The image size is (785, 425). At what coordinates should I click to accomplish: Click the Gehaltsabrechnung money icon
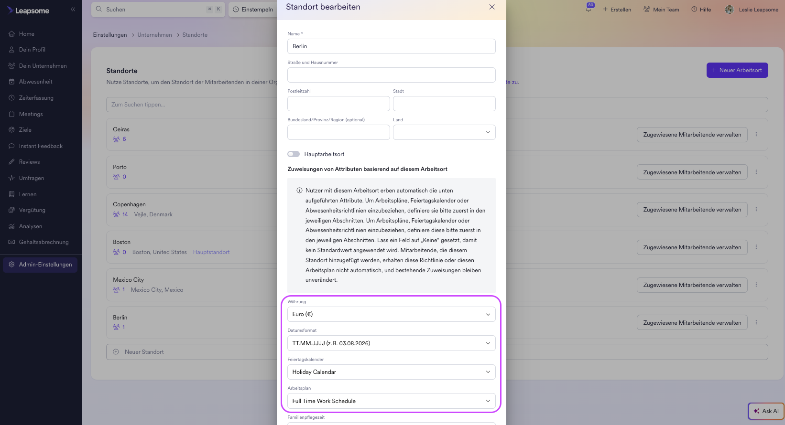point(11,242)
